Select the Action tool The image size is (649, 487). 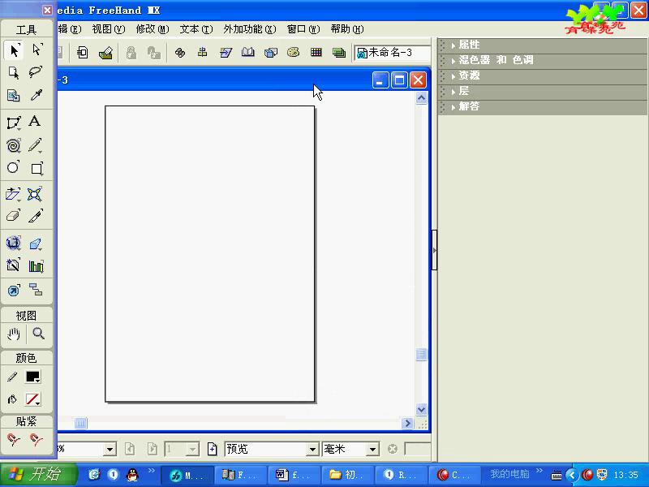[13, 291]
